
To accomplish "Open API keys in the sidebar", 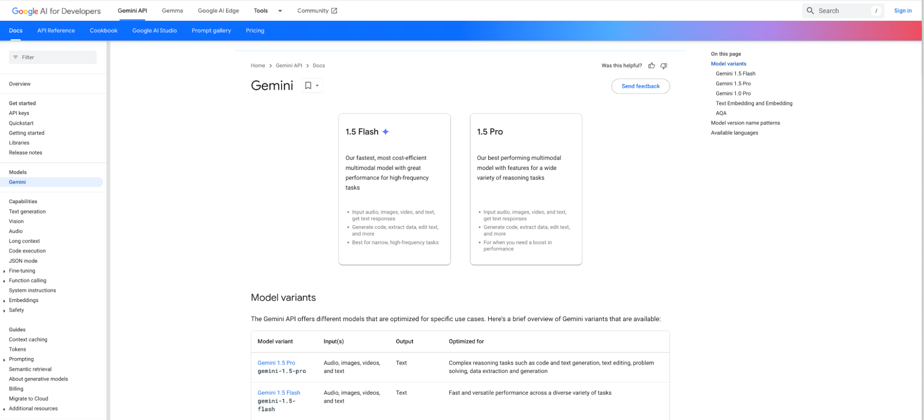I will [x=19, y=113].
